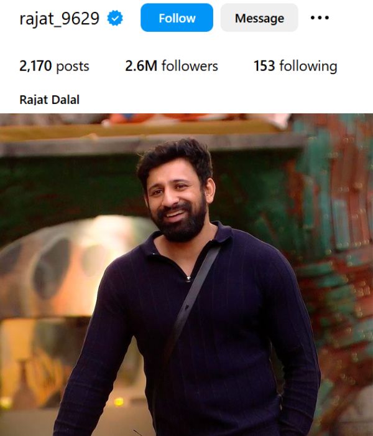Select the rajat_9629 username text

[60, 19]
